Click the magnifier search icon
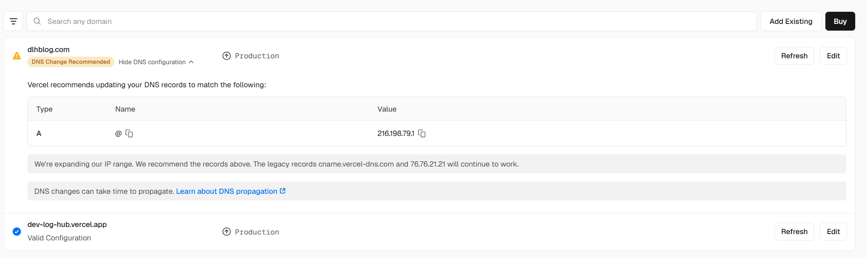The image size is (867, 258). coord(37,21)
